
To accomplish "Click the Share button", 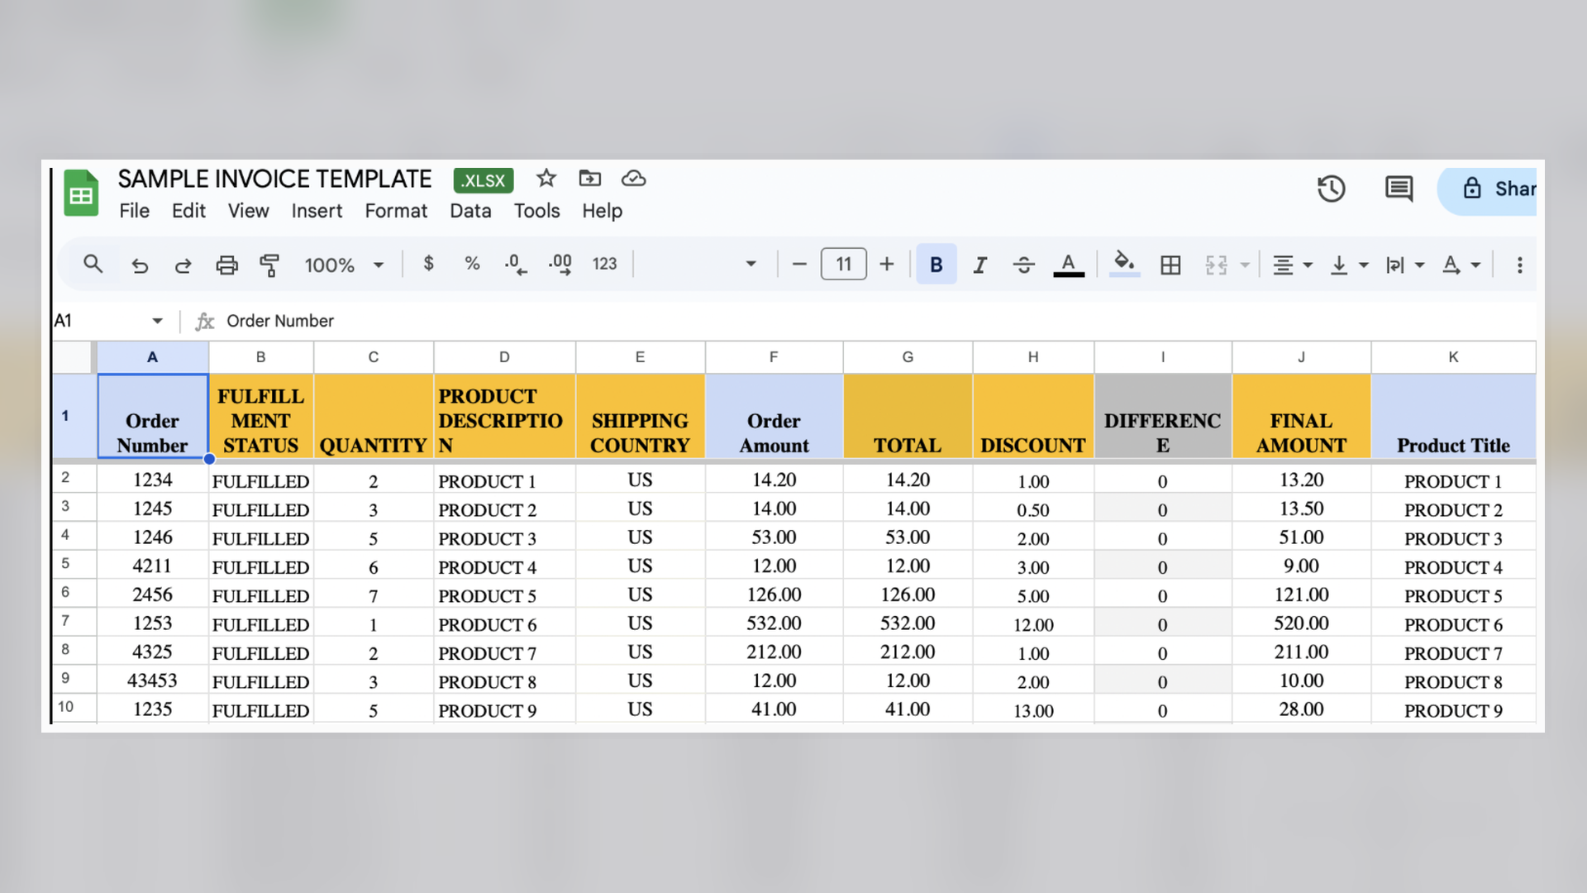I will point(1488,189).
